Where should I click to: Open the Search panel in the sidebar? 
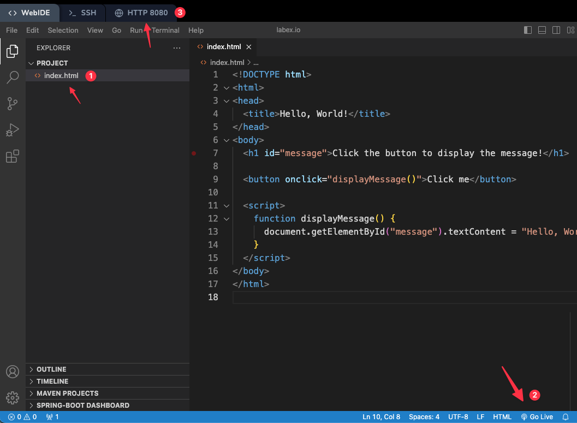click(x=13, y=78)
